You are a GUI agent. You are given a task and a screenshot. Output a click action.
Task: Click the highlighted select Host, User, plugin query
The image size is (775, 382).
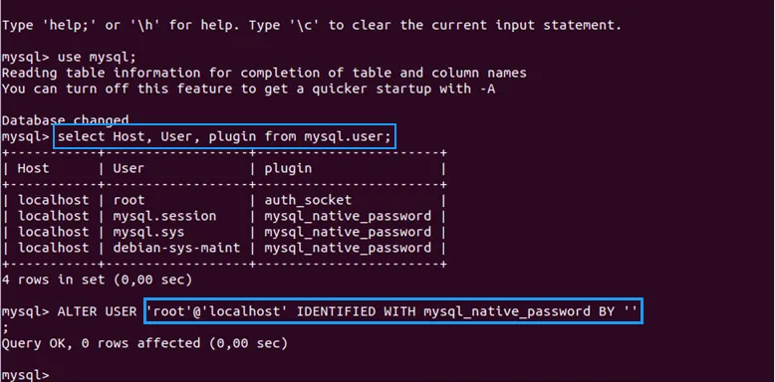pyautogui.click(x=224, y=136)
